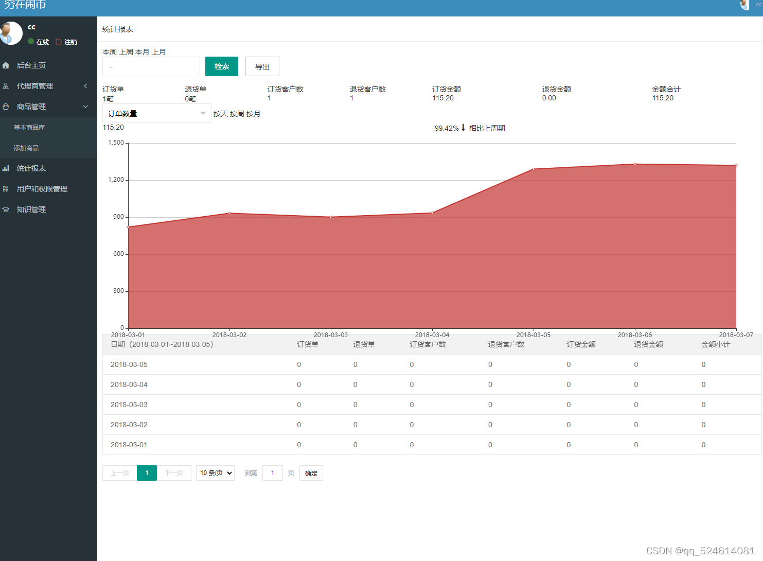Click the 下一页 next page button

(174, 473)
